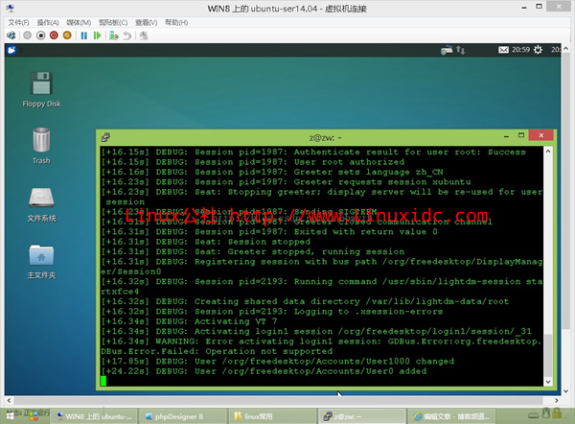The image size is (575, 424).
Task: Click the enhanced session toolbar icon
Action: coord(144,35)
